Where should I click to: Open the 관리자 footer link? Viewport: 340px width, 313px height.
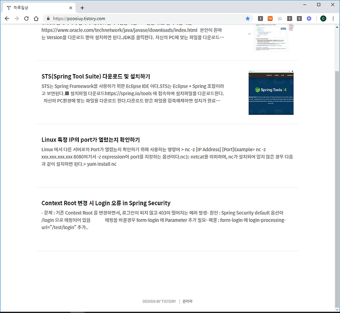(x=187, y=301)
